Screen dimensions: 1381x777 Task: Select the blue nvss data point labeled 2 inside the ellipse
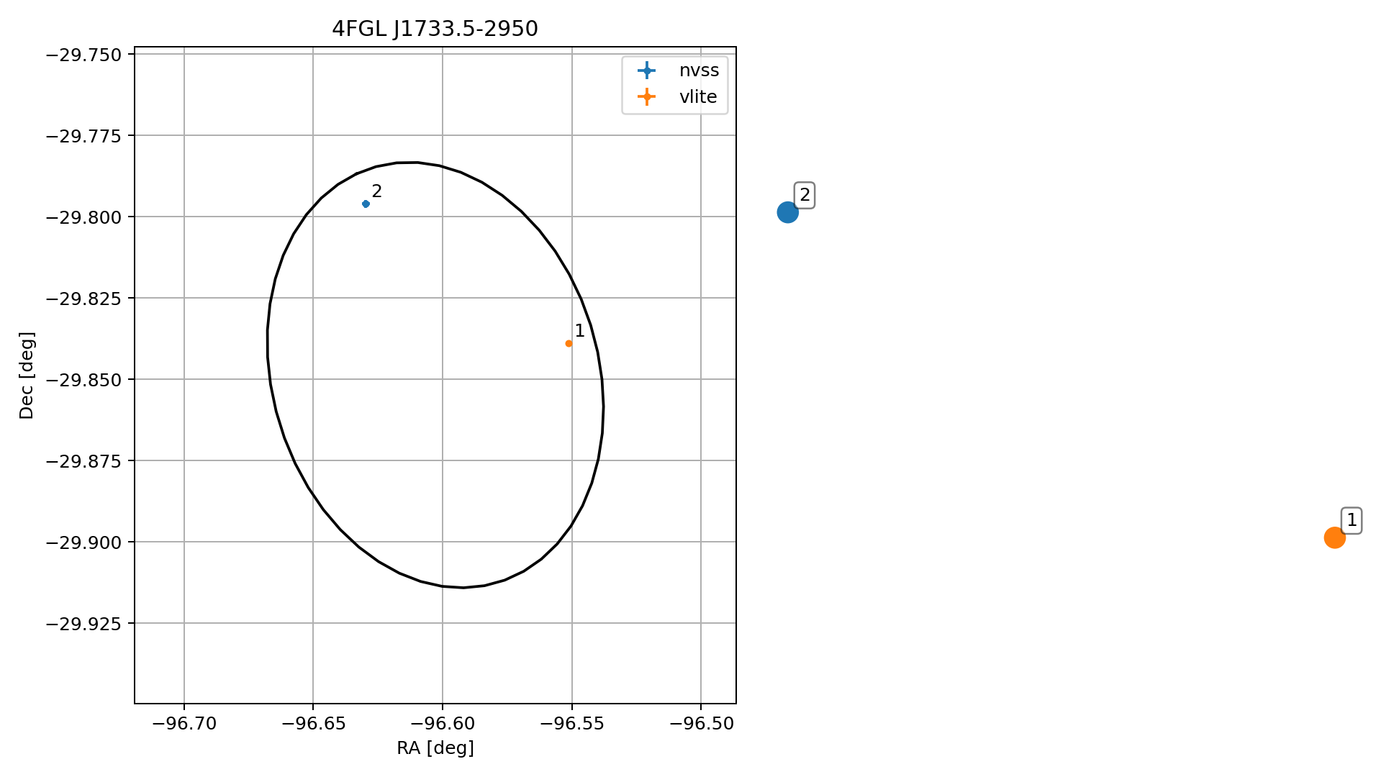(366, 204)
